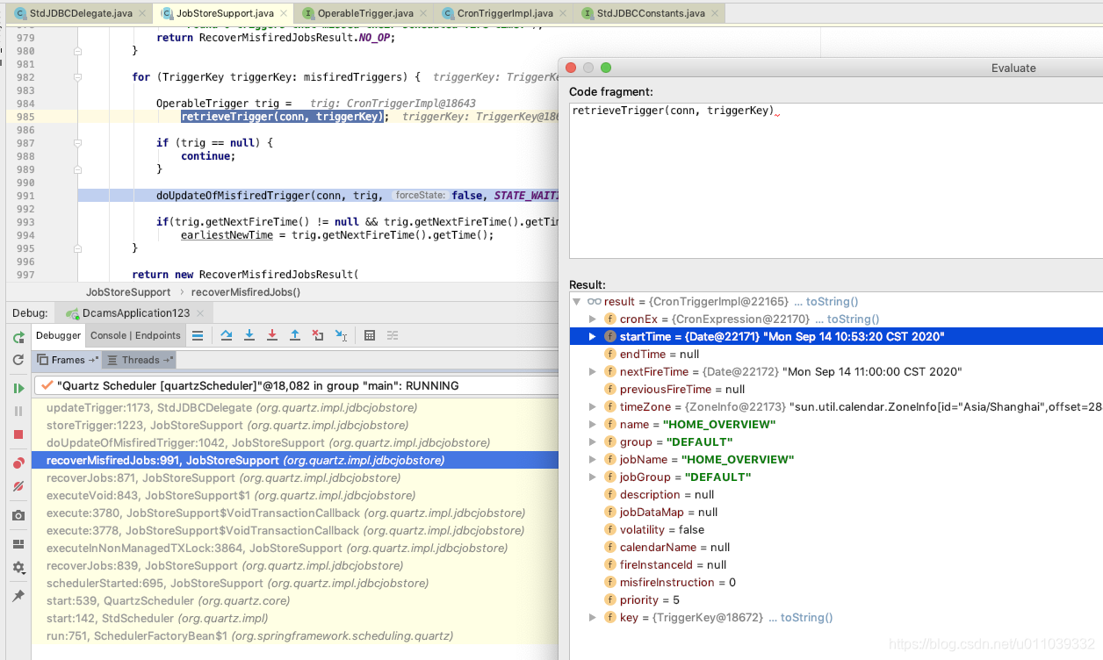This screenshot has height=660, width=1103.
Task: Click the Trace Current Stream Chain icon
Action: (393, 335)
